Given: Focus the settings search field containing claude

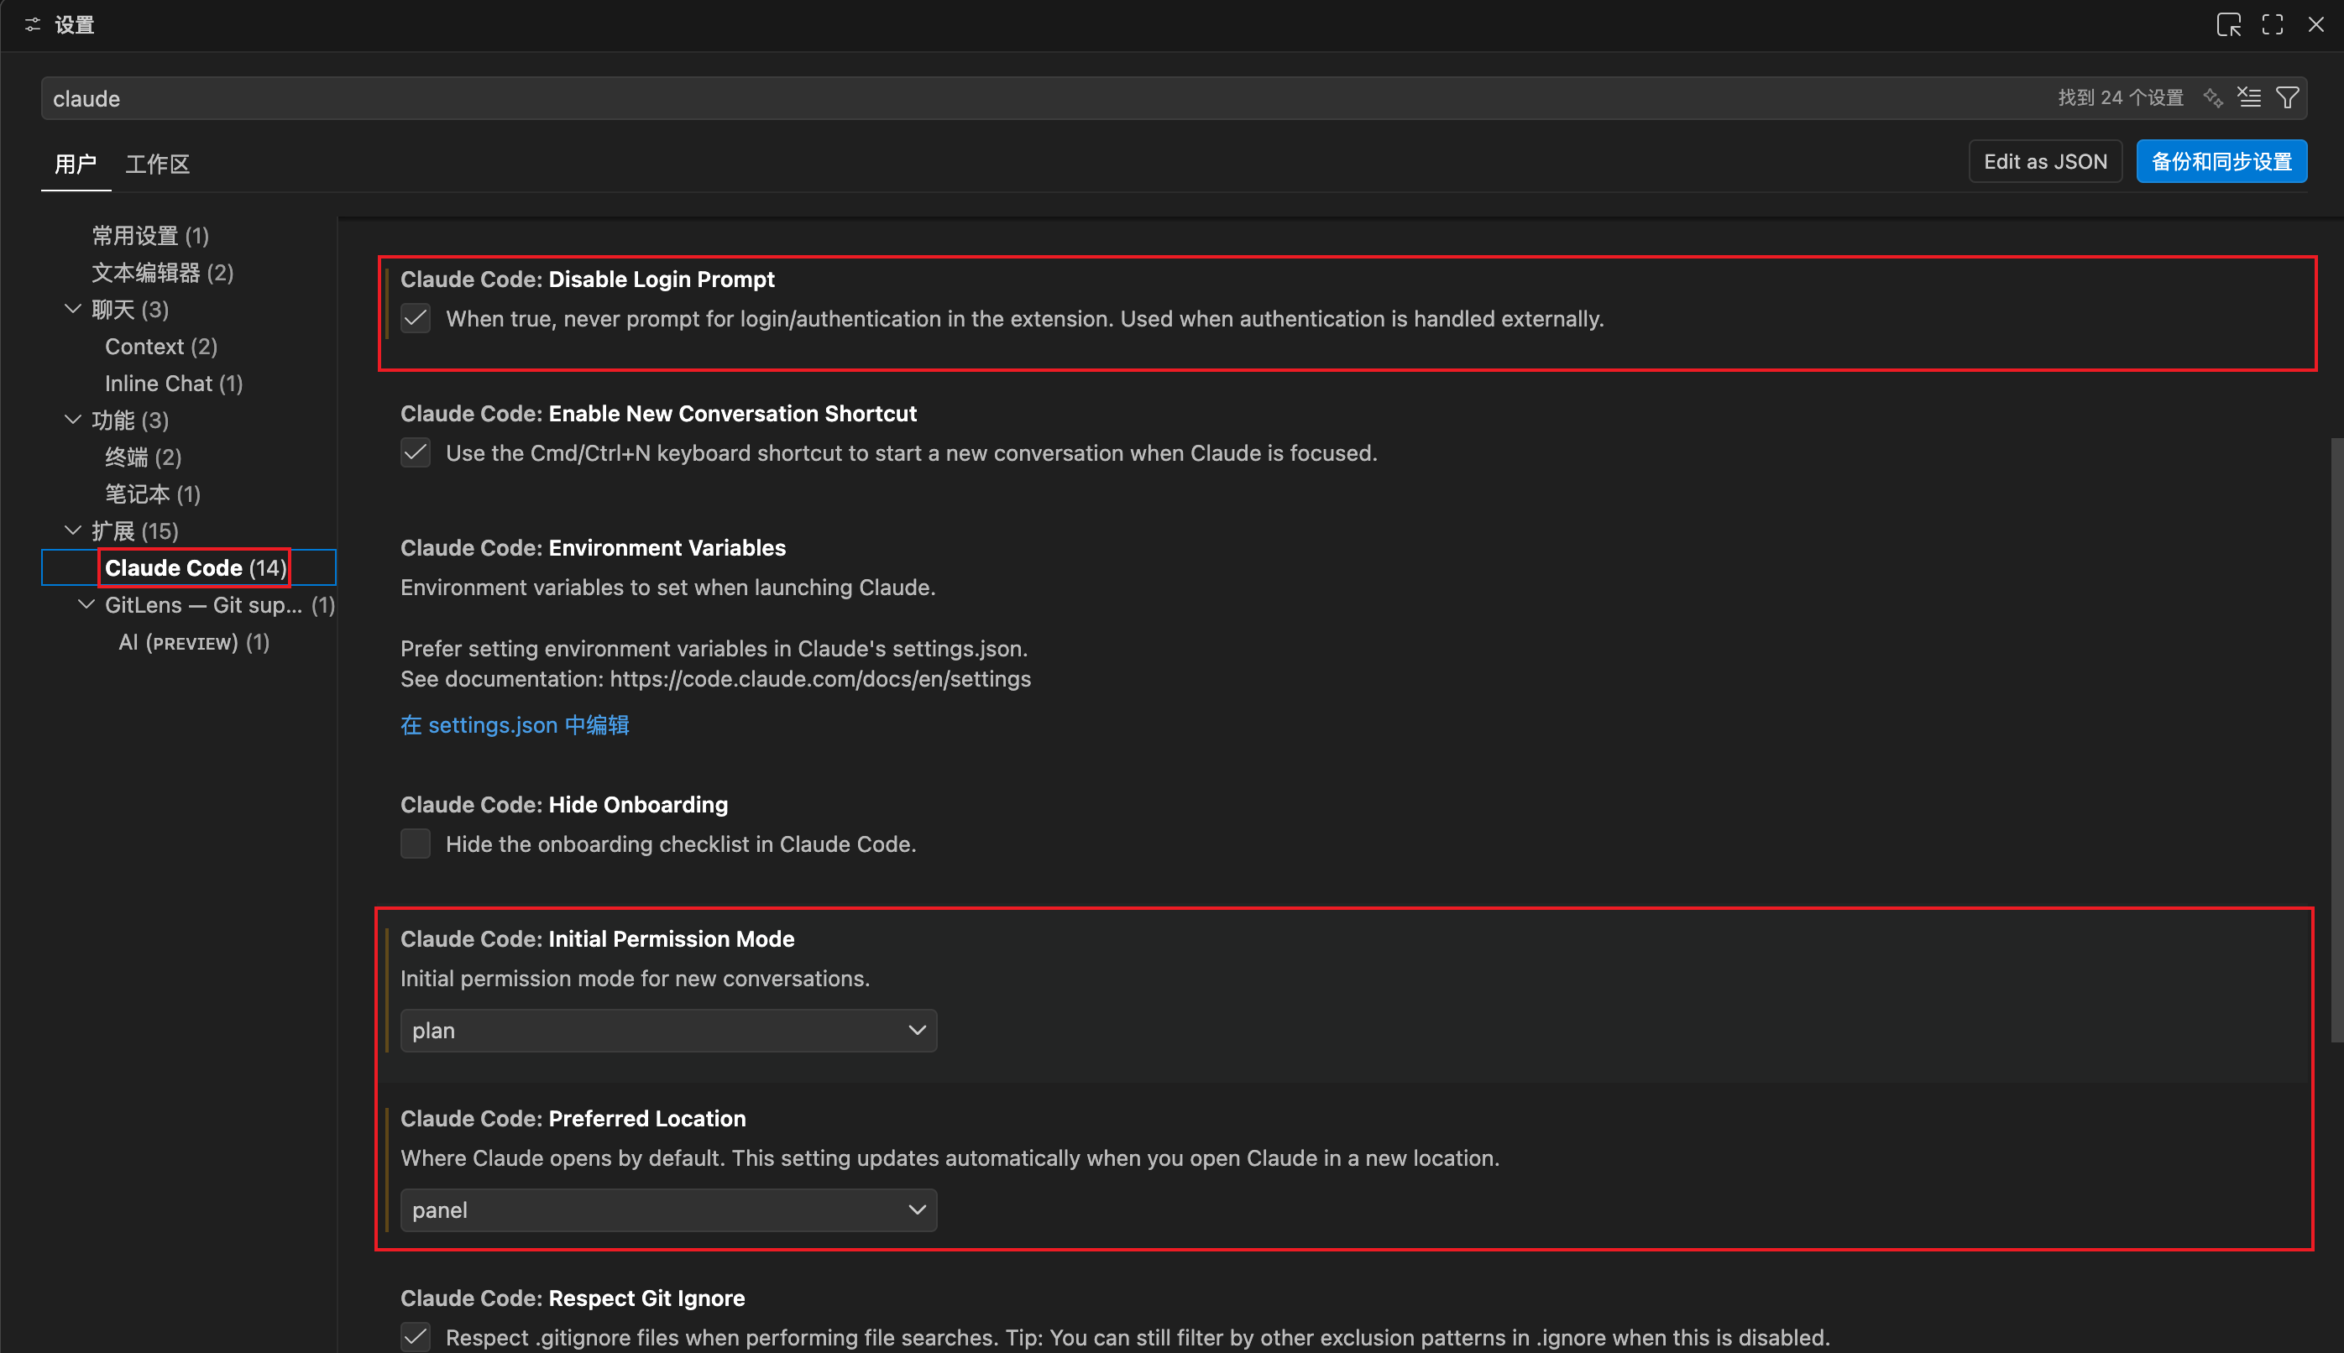Looking at the screenshot, I should coord(1174,98).
